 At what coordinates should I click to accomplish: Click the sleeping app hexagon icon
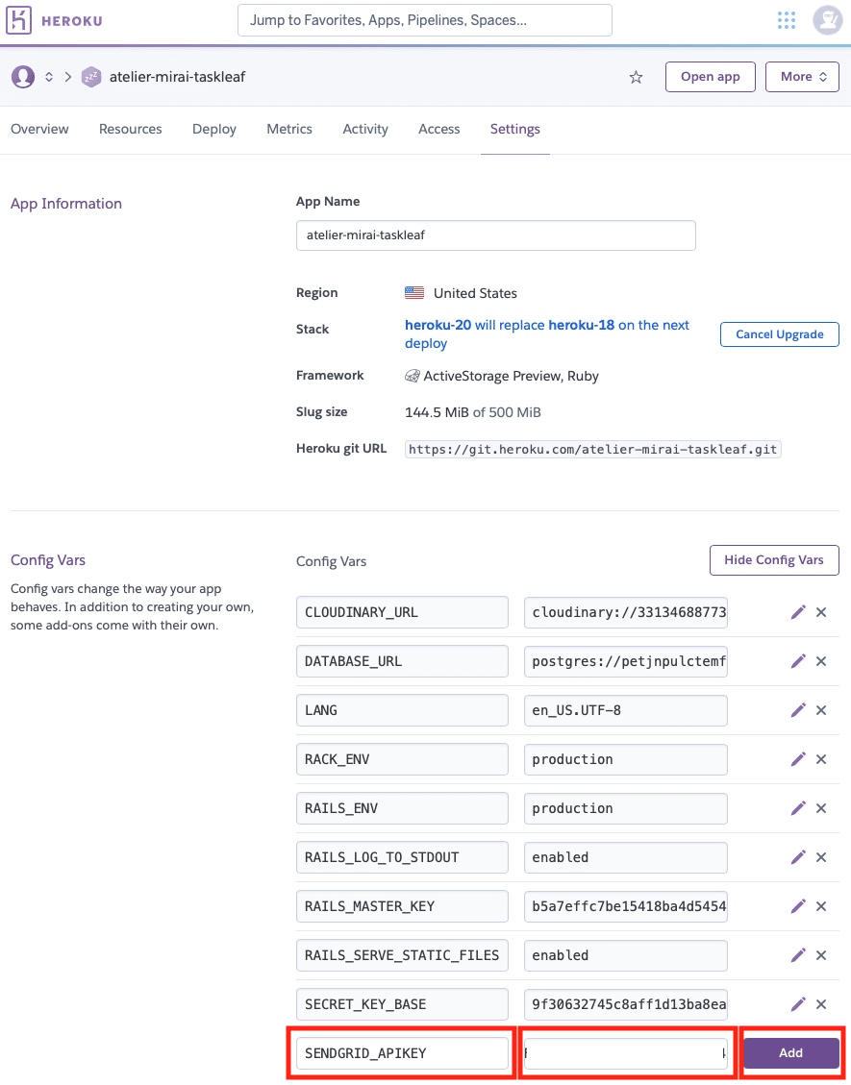90,77
